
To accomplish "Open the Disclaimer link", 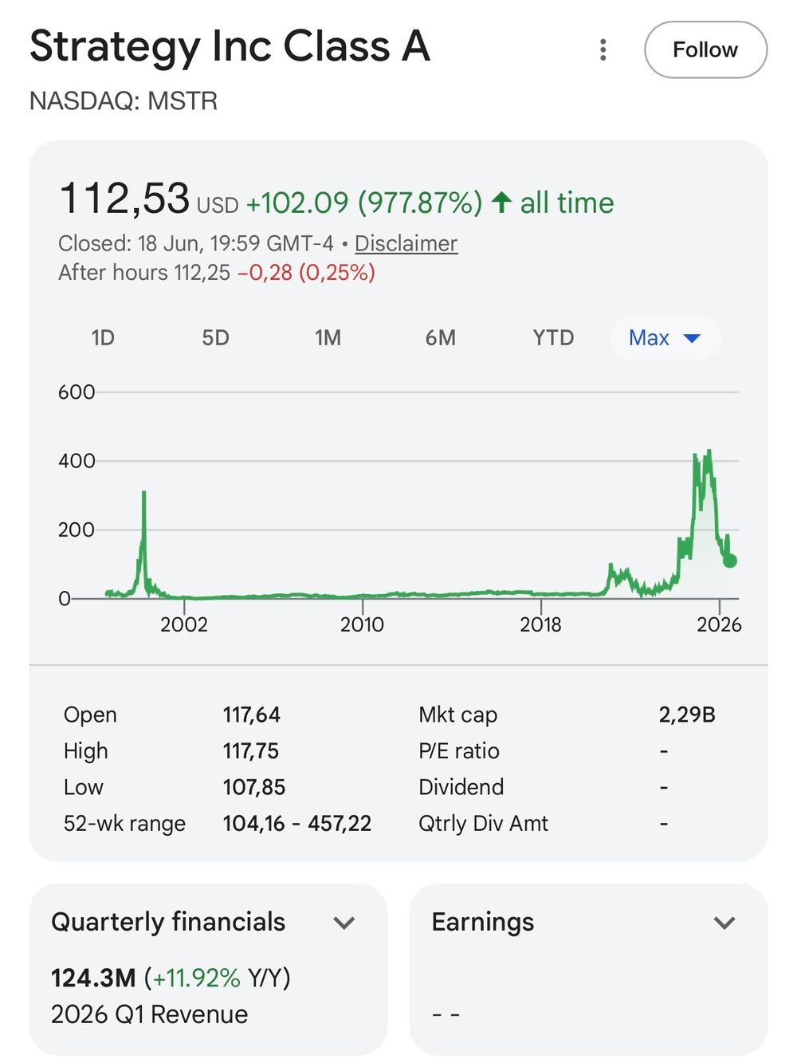I will (x=406, y=243).
